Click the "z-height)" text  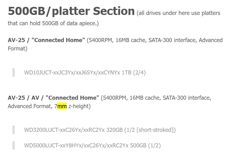pos(79,106)
